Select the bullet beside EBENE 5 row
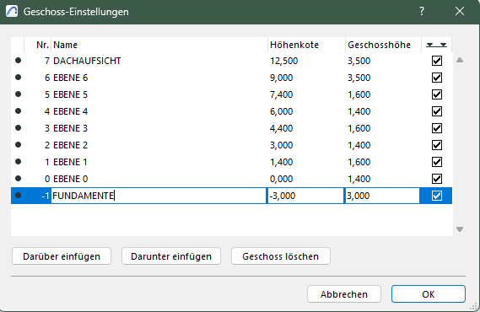Image resolution: width=480 pixels, height=312 pixels. pos(18,94)
